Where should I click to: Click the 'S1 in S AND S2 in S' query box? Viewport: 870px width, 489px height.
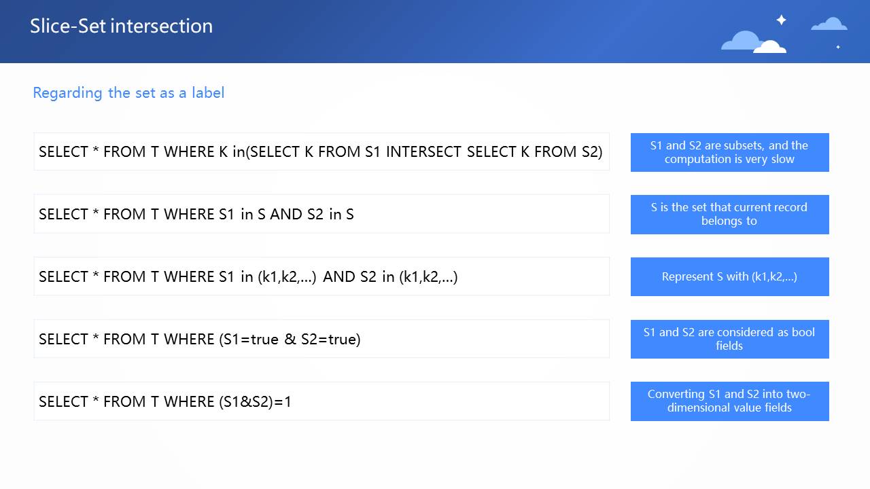(x=321, y=214)
